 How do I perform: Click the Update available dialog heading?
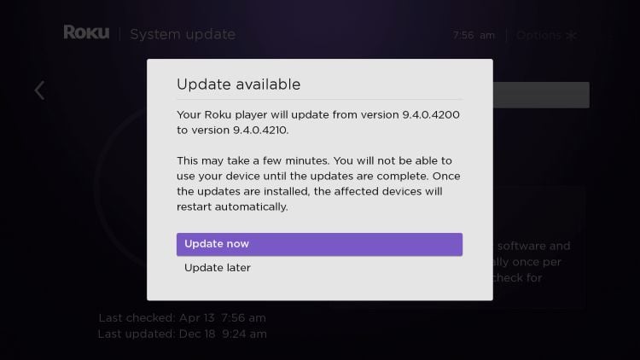238,84
